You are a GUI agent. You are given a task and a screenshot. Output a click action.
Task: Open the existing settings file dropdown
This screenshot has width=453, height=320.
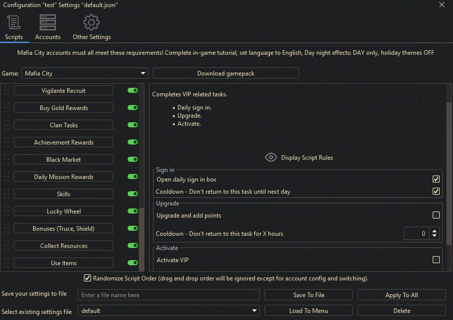[254, 311]
